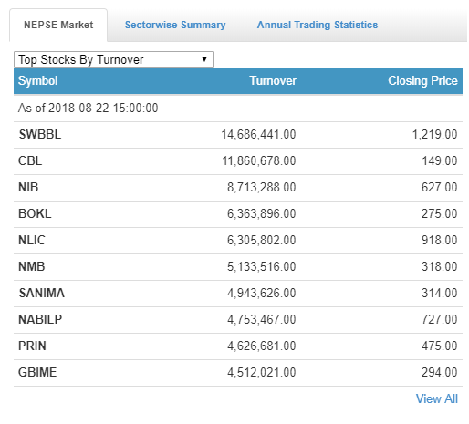Expand the Top Stocks By Turnover dropdown
The height and width of the screenshot is (424, 469).
[x=113, y=59]
